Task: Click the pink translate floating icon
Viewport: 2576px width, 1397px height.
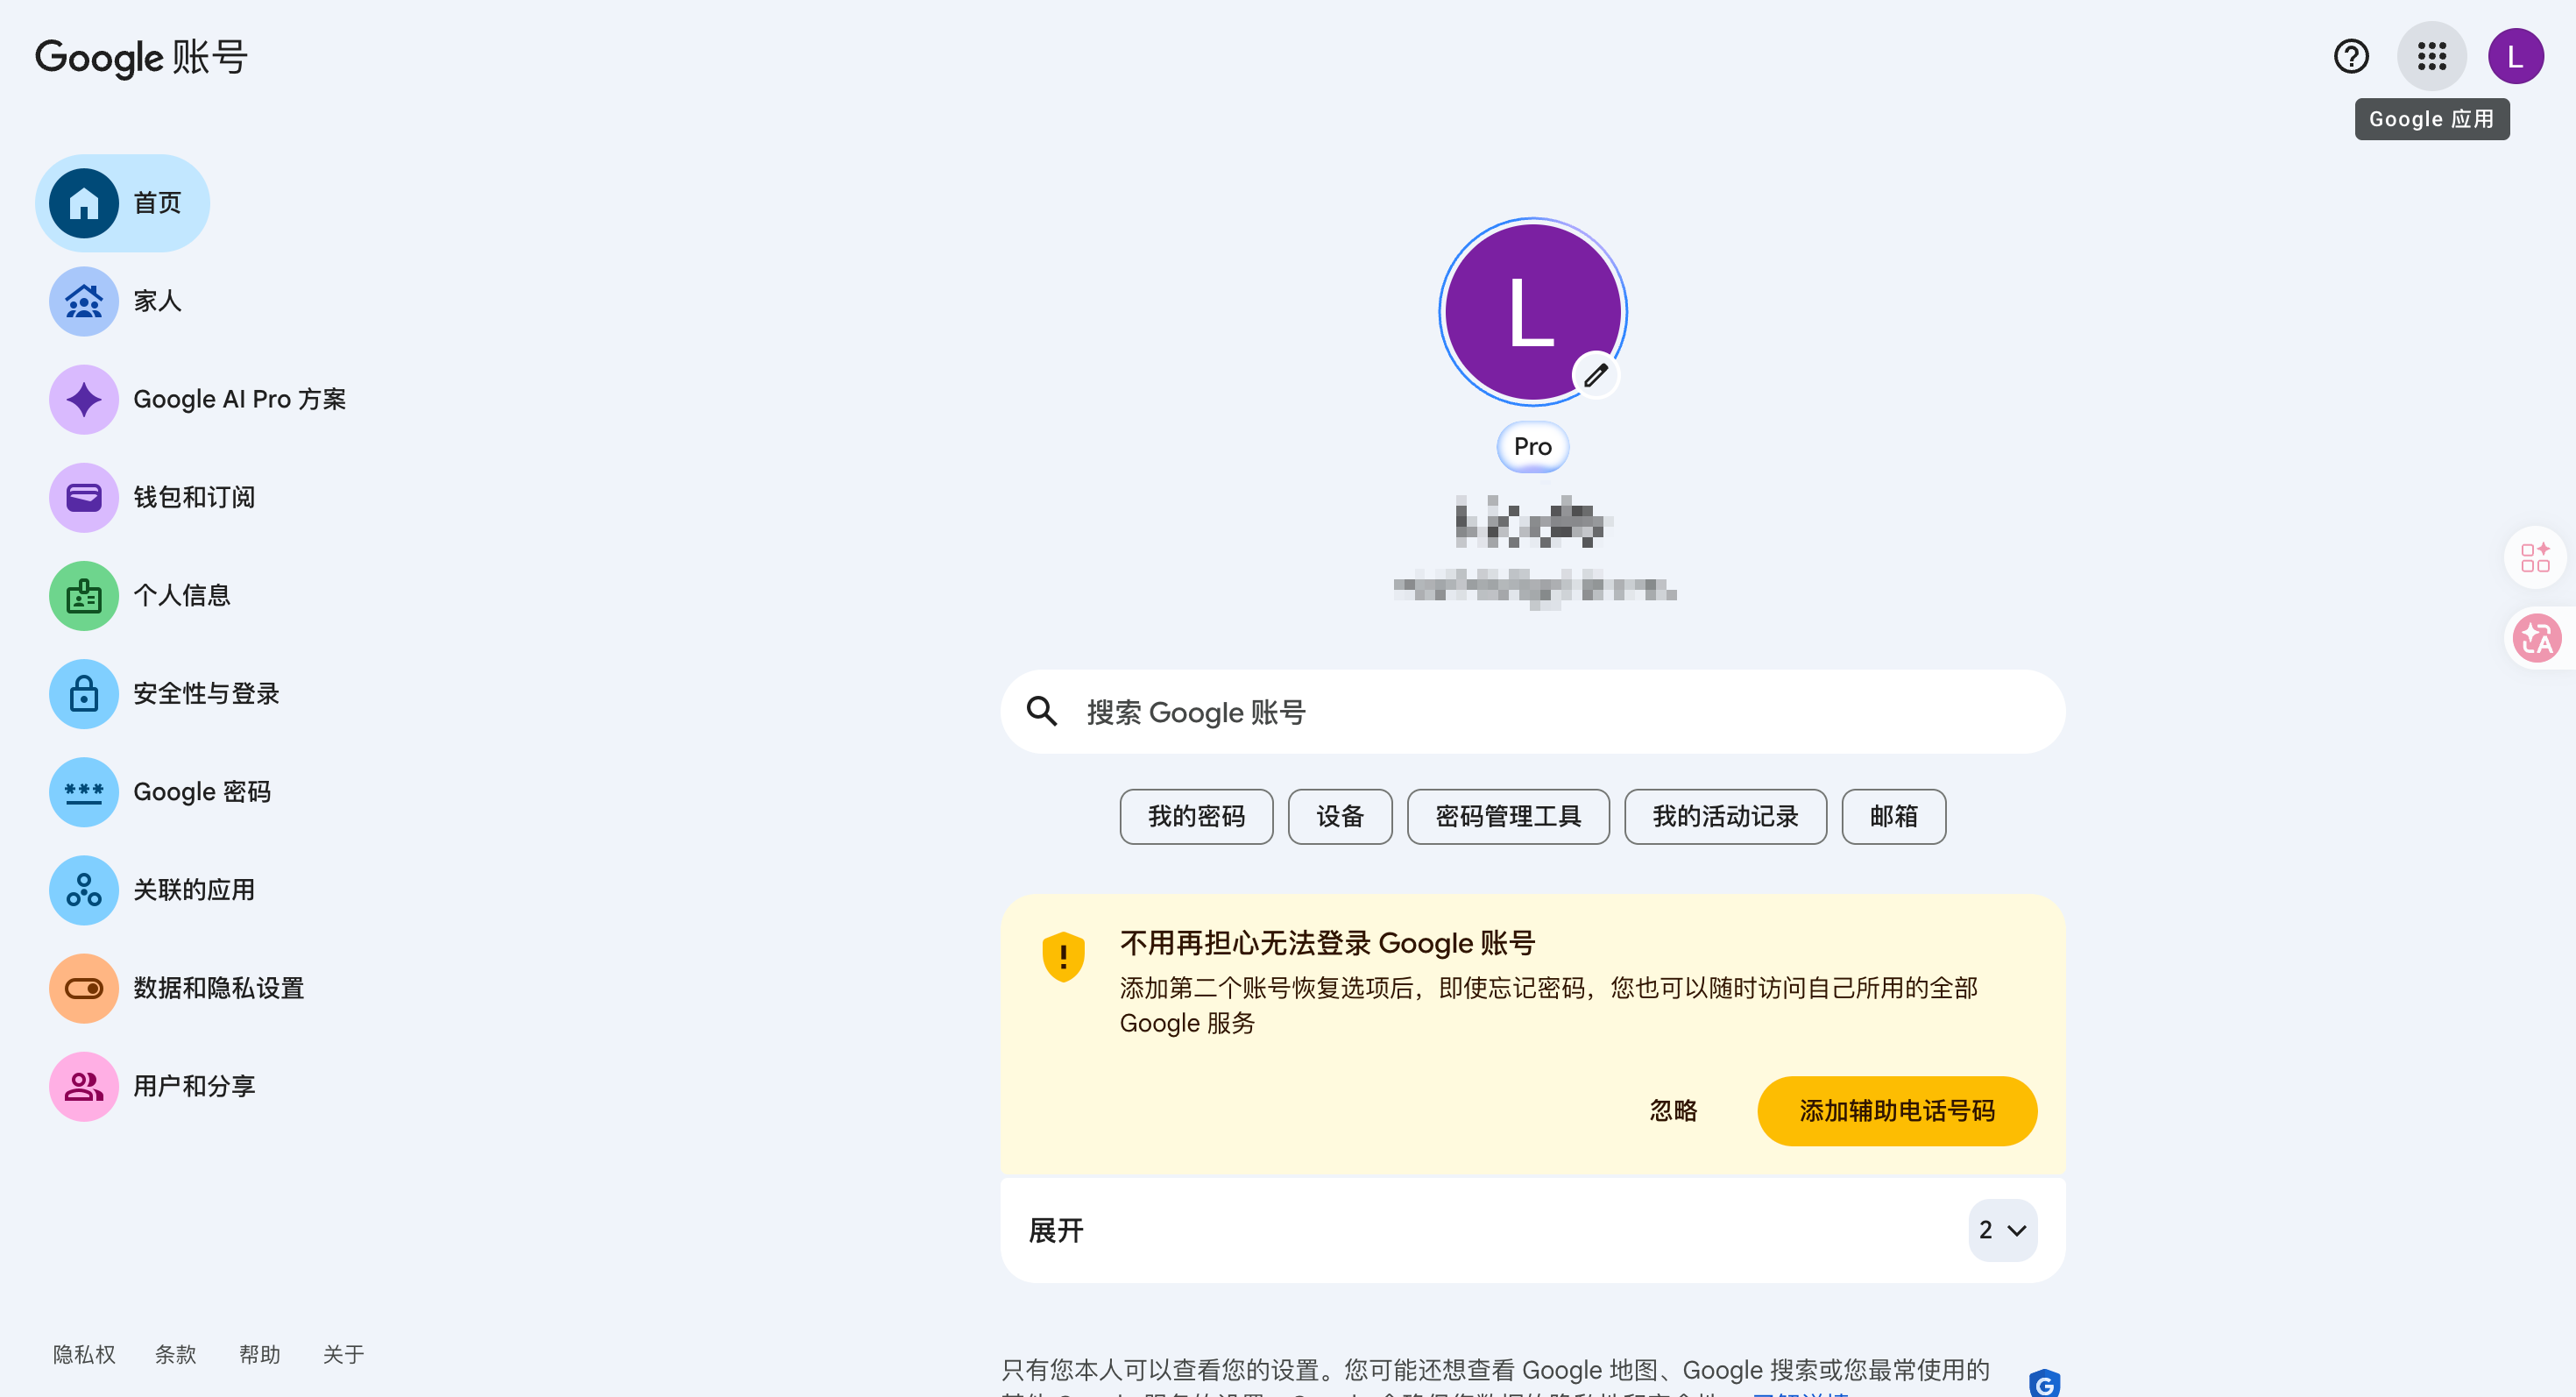Action: click(2537, 637)
